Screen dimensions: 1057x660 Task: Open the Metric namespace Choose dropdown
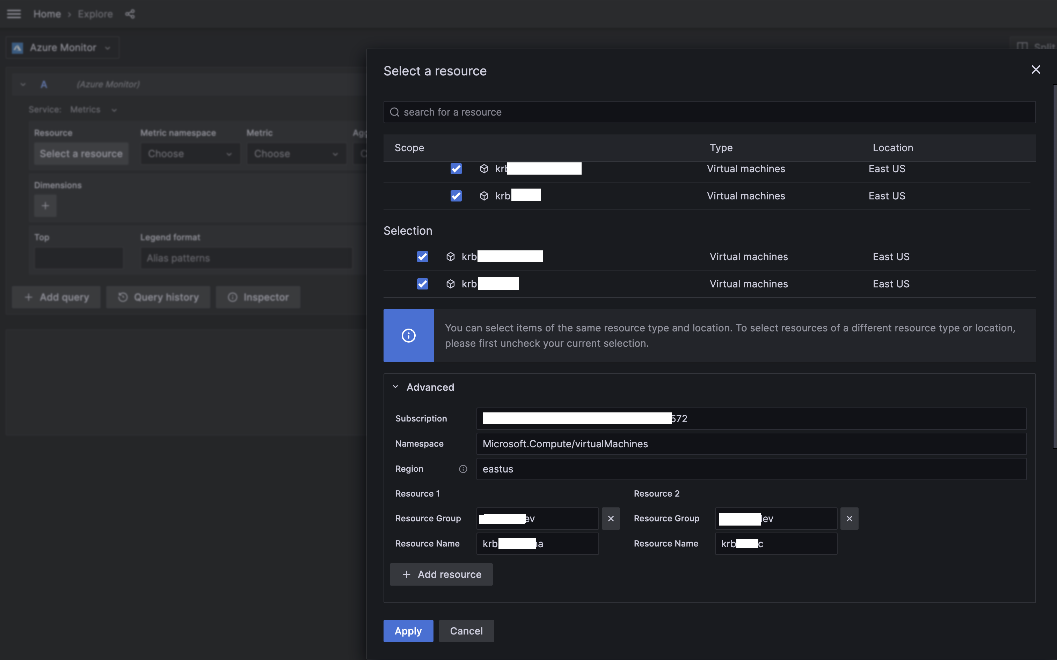(190, 154)
